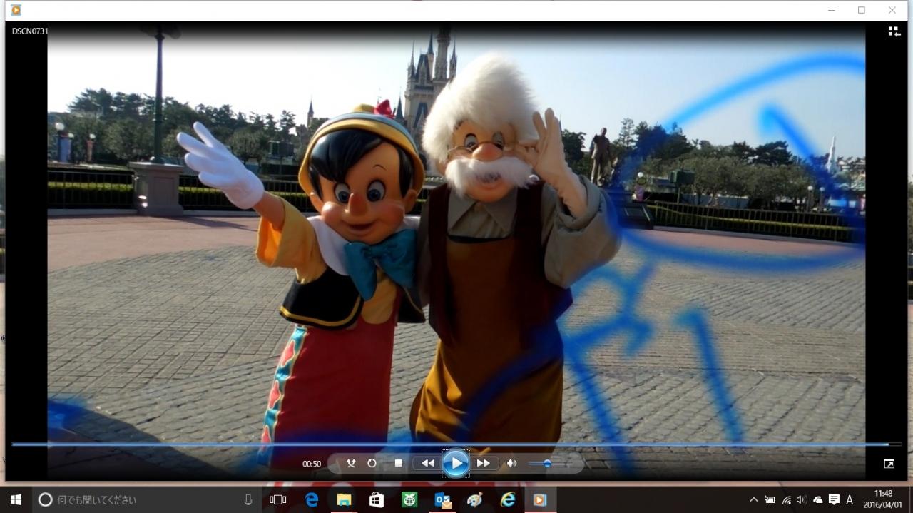
Task: Stop the video playback
Action: pyautogui.click(x=399, y=463)
